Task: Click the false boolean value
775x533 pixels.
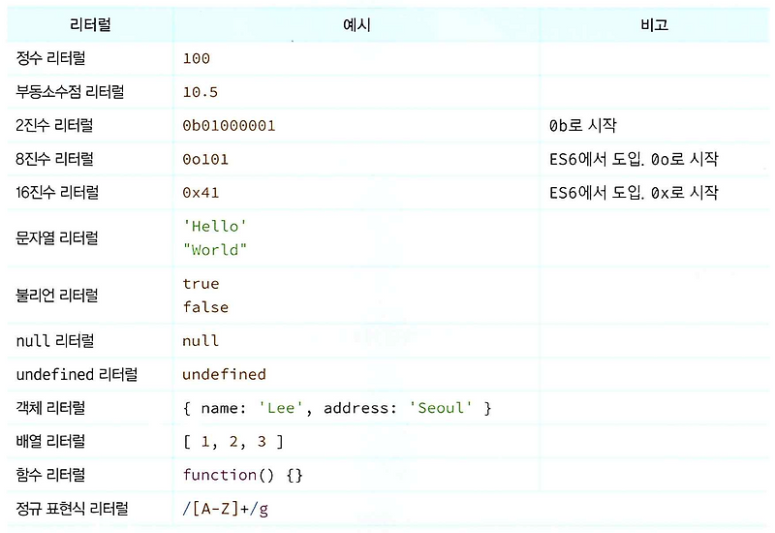Action: tap(205, 307)
